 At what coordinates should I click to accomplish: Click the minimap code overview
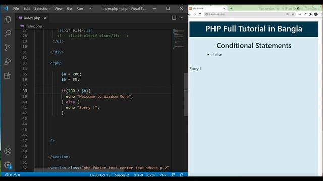pos(178,39)
